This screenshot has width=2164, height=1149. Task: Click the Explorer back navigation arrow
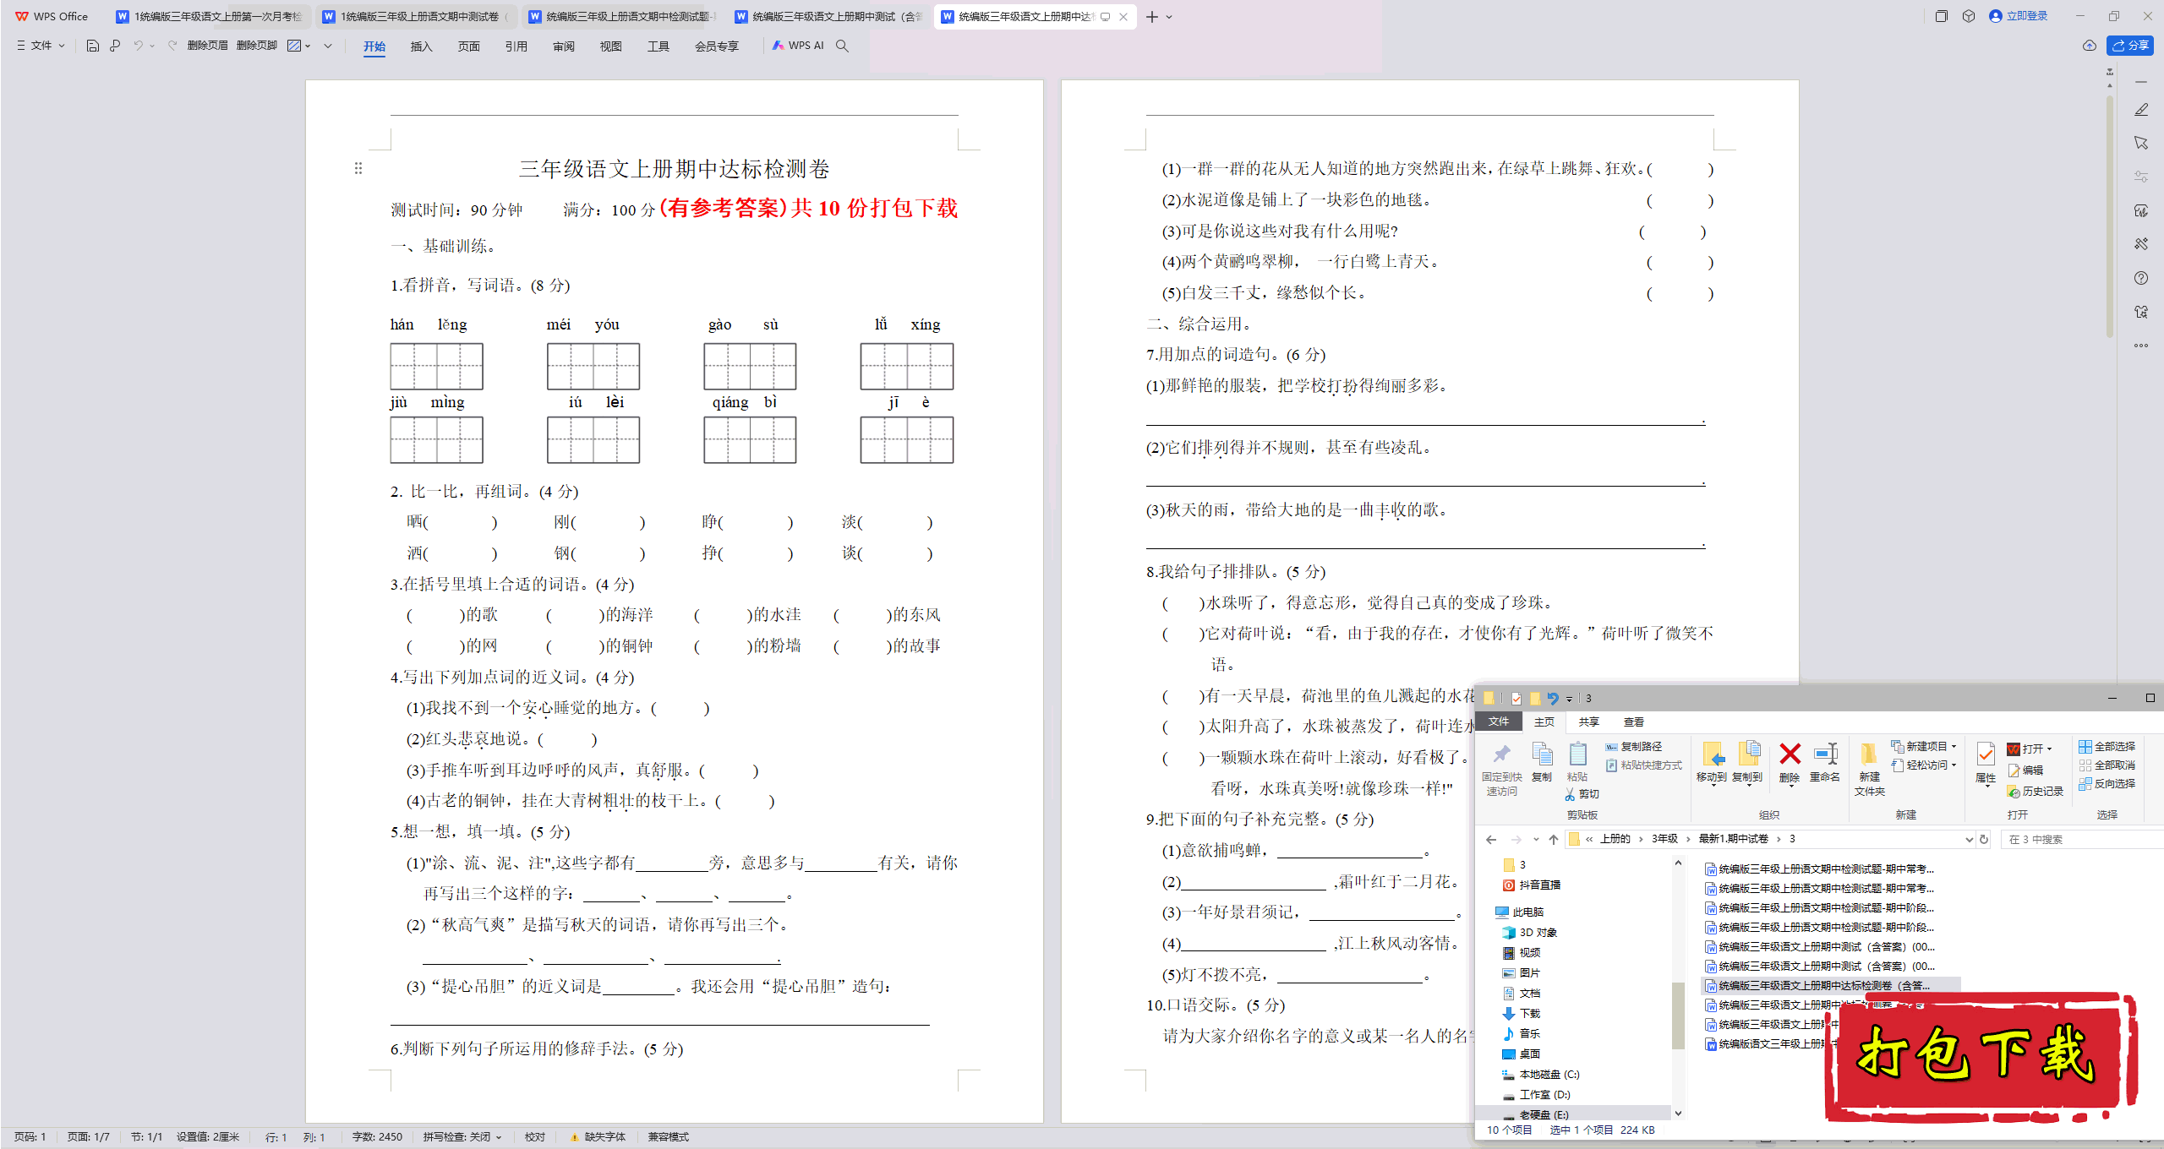(x=1491, y=839)
